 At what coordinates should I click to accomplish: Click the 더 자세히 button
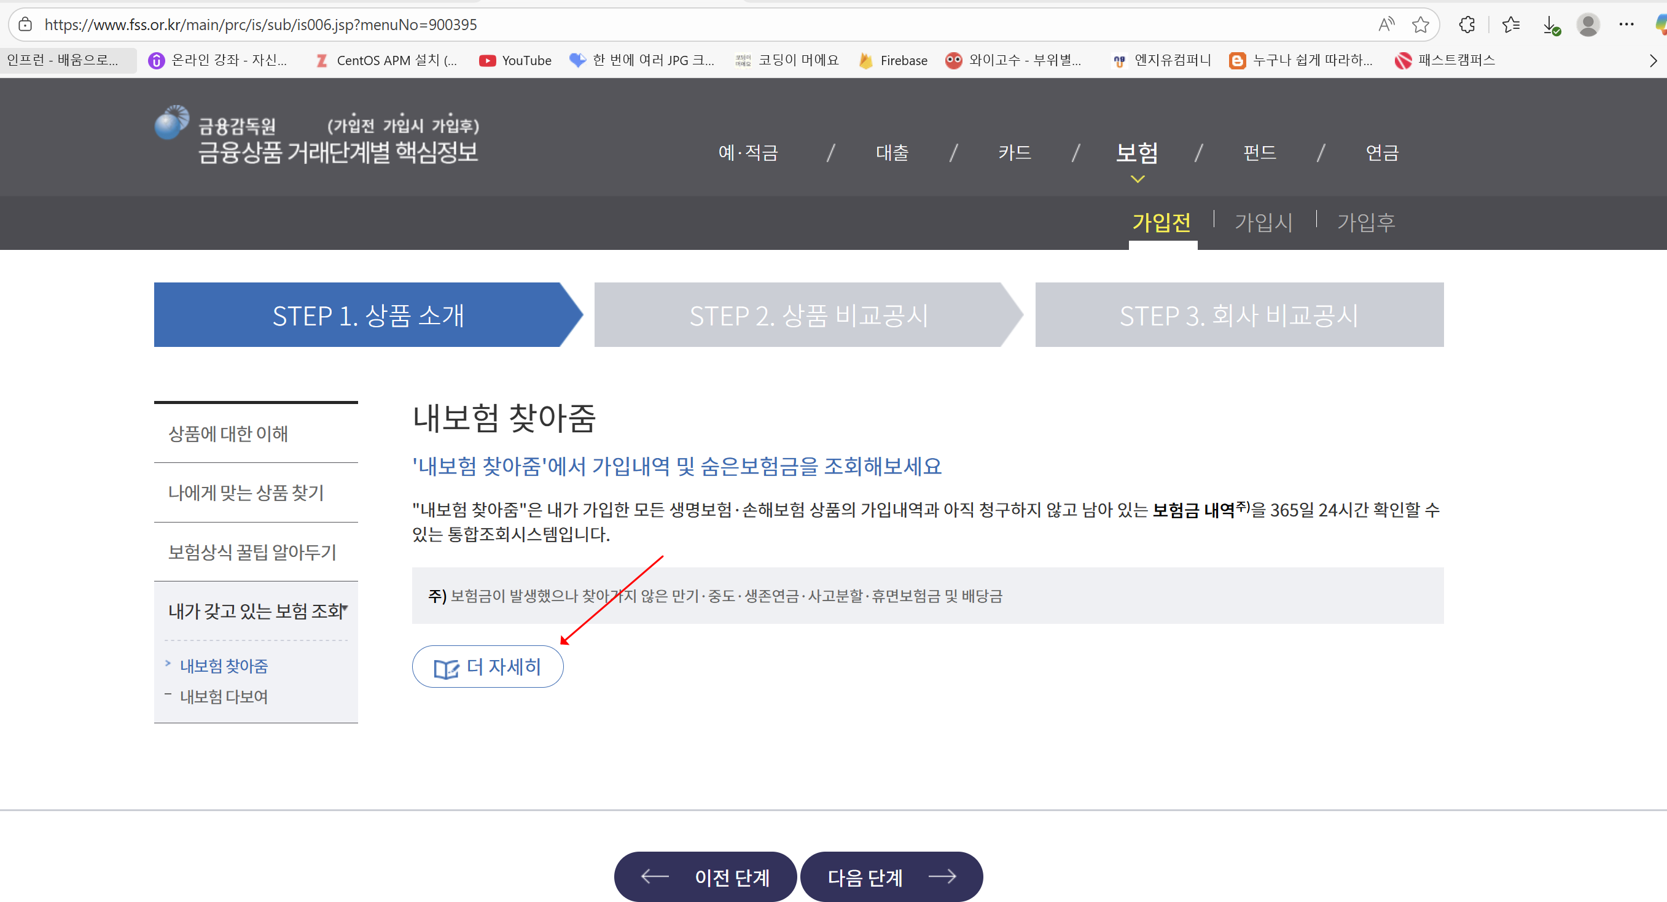click(487, 666)
